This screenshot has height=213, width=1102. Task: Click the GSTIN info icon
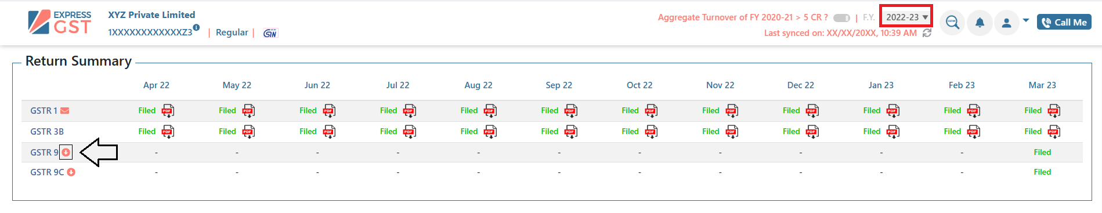pos(196,27)
